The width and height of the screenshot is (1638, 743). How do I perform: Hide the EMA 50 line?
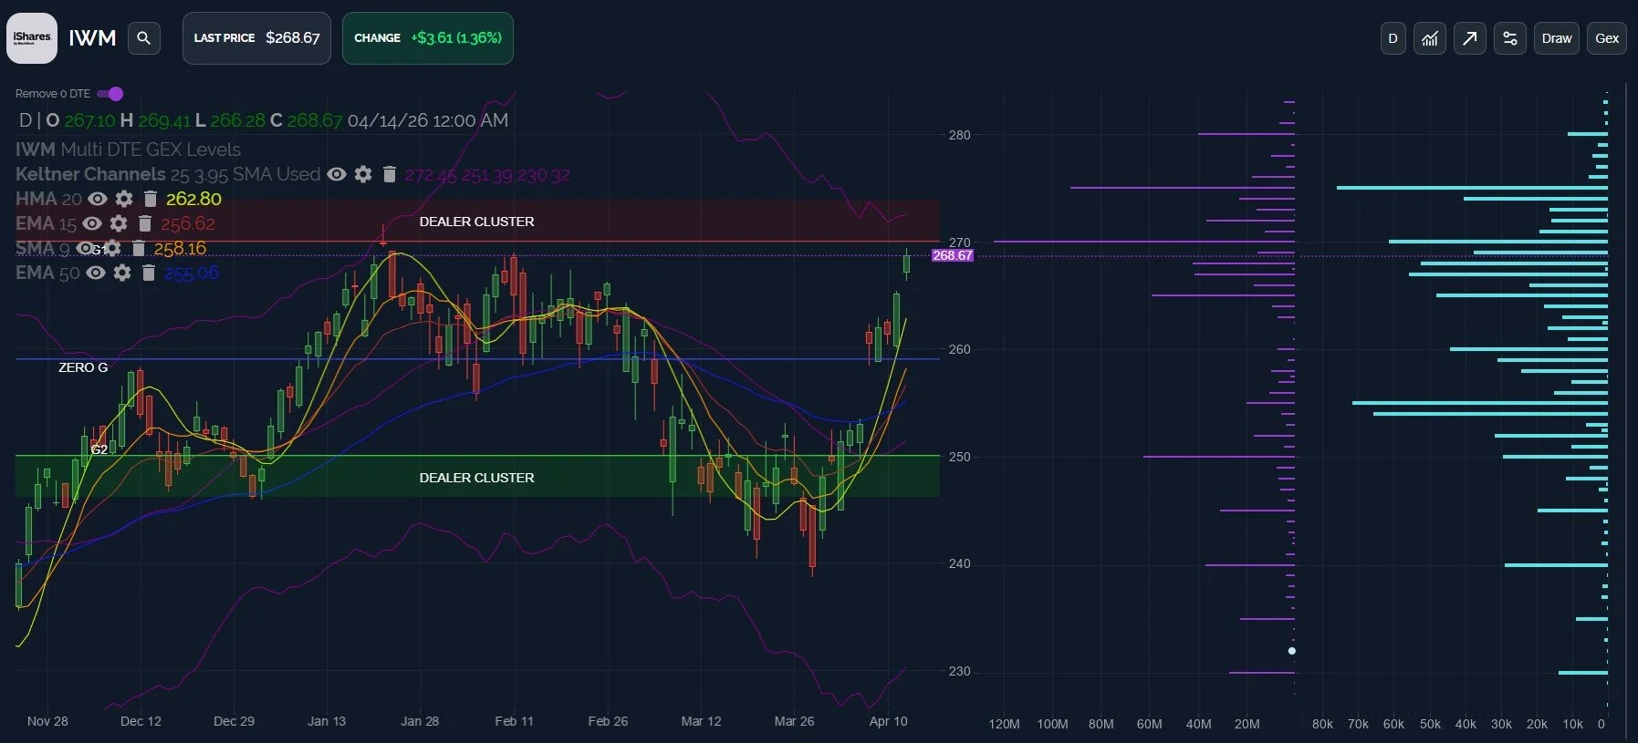tap(96, 273)
